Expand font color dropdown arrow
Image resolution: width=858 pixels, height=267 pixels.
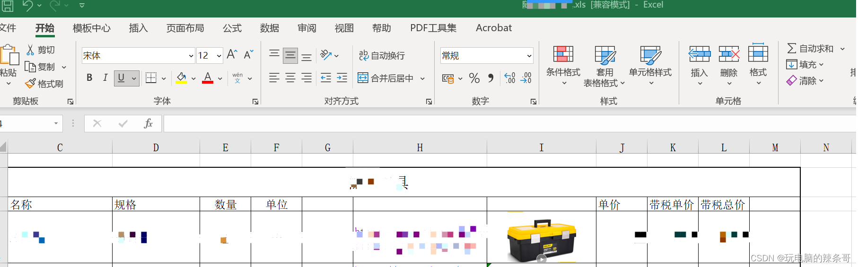click(220, 78)
